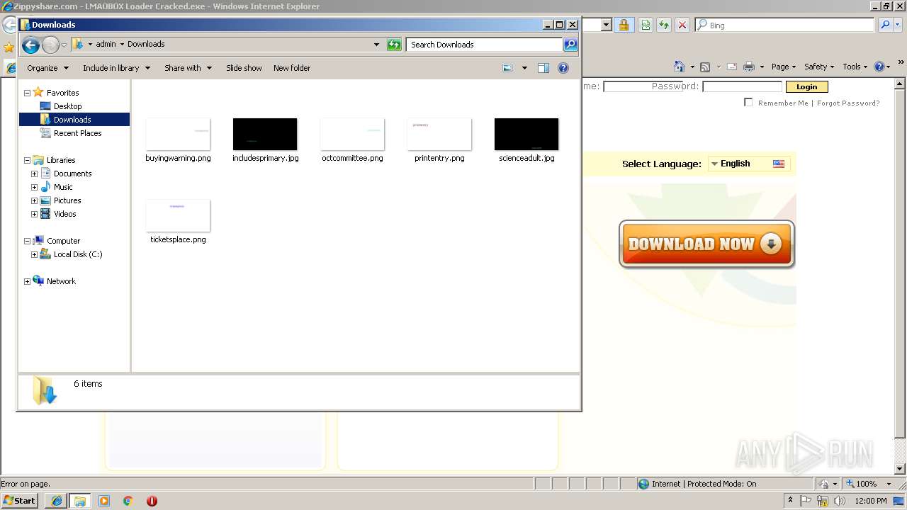Open the IE zoom level dropdown arrow
This screenshot has height=510, width=907.
tap(889, 484)
